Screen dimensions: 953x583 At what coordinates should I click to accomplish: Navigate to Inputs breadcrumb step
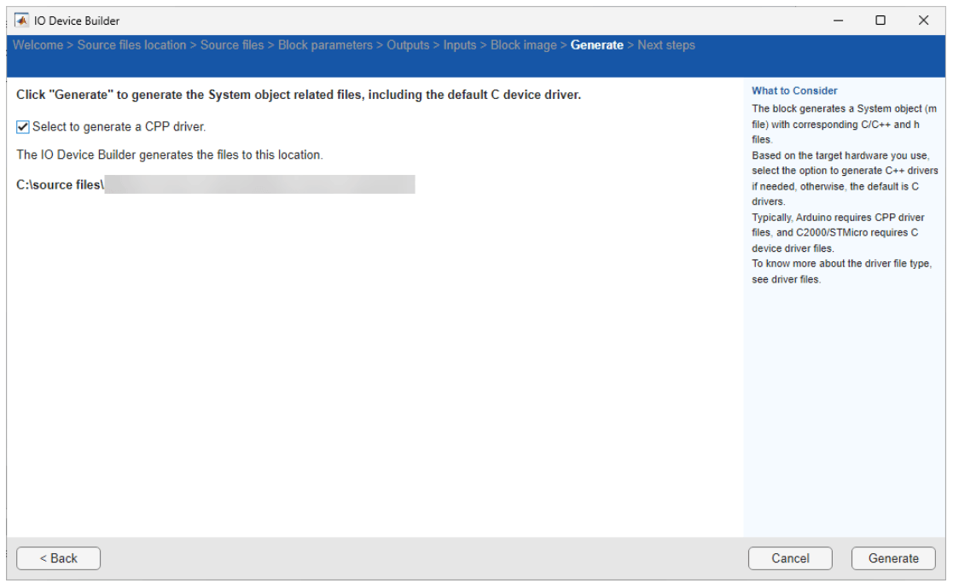pos(460,45)
